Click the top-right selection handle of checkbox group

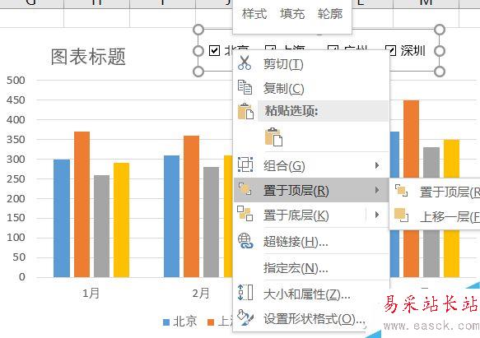click(440, 30)
